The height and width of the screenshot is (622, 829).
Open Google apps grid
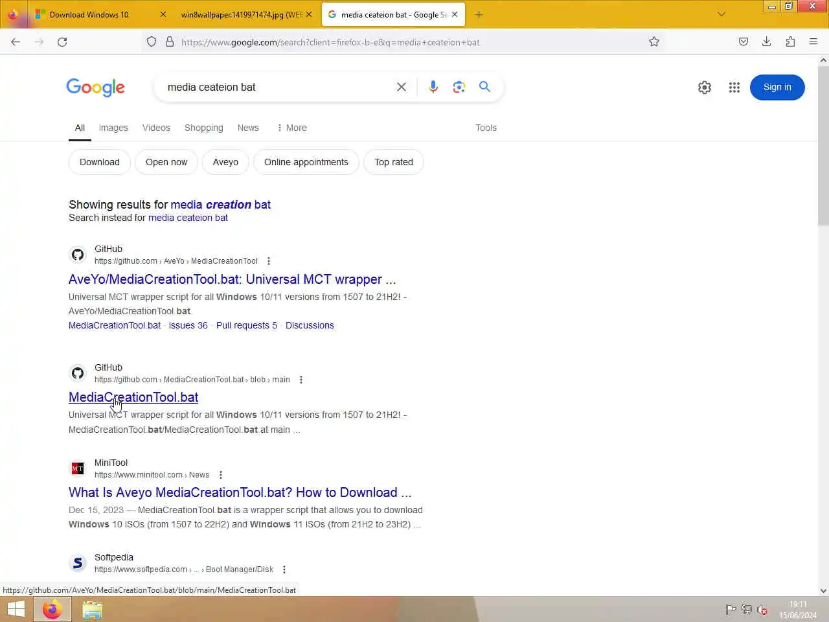[x=734, y=87]
